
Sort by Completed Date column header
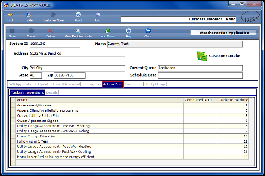(200, 100)
